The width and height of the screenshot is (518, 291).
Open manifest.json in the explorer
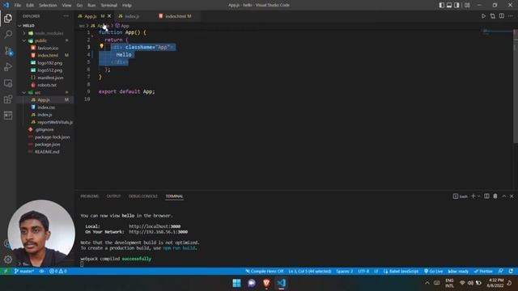(50, 78)
